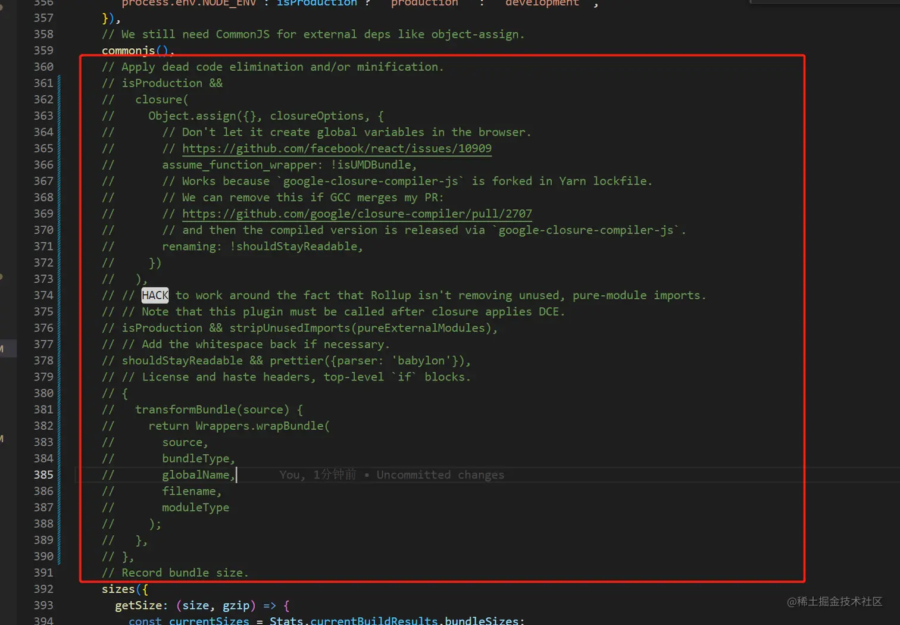Click the 'We still need CommonJS' comment
The width and height of the screenshot is (900, 625).
click(x=313, y=35)
